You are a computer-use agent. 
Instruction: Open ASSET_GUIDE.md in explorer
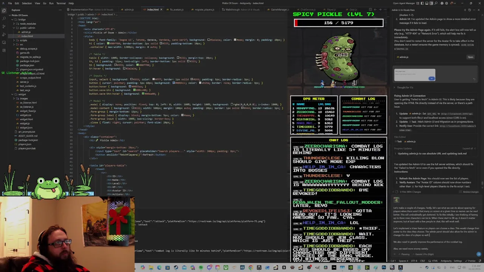(28, 136)
